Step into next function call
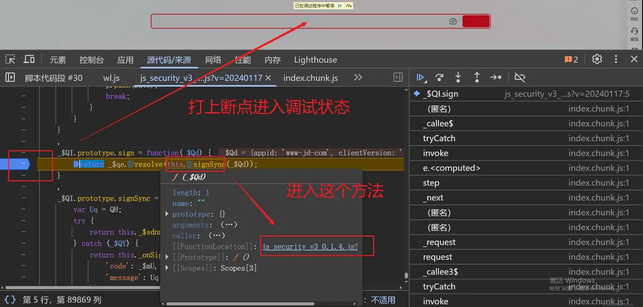643x307 pixels. (x=458, y=77)
